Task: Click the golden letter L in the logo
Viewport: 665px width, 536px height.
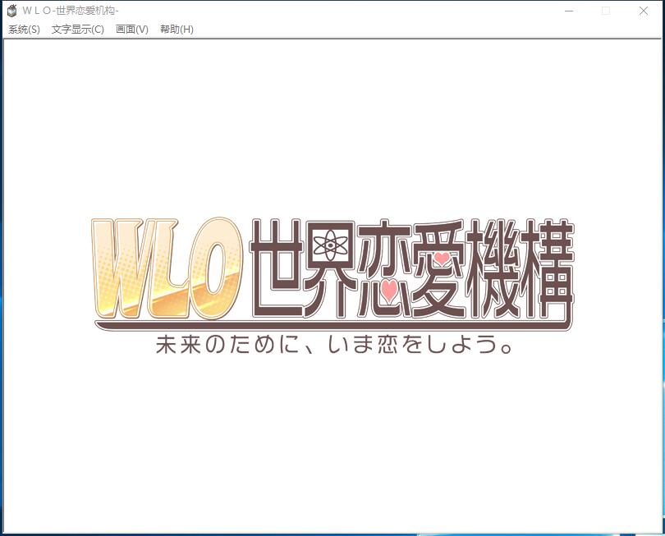Action: 175,271
